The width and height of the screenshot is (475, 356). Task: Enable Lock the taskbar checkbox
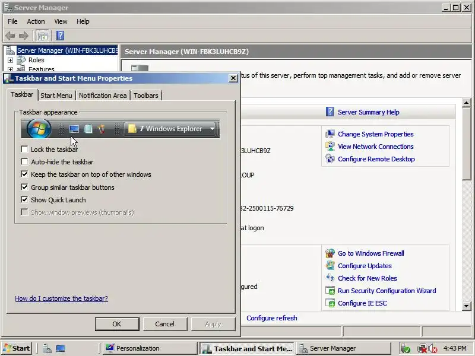pos(24,150)
